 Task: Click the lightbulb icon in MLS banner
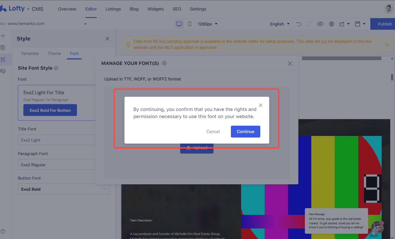tap(128, 44)
